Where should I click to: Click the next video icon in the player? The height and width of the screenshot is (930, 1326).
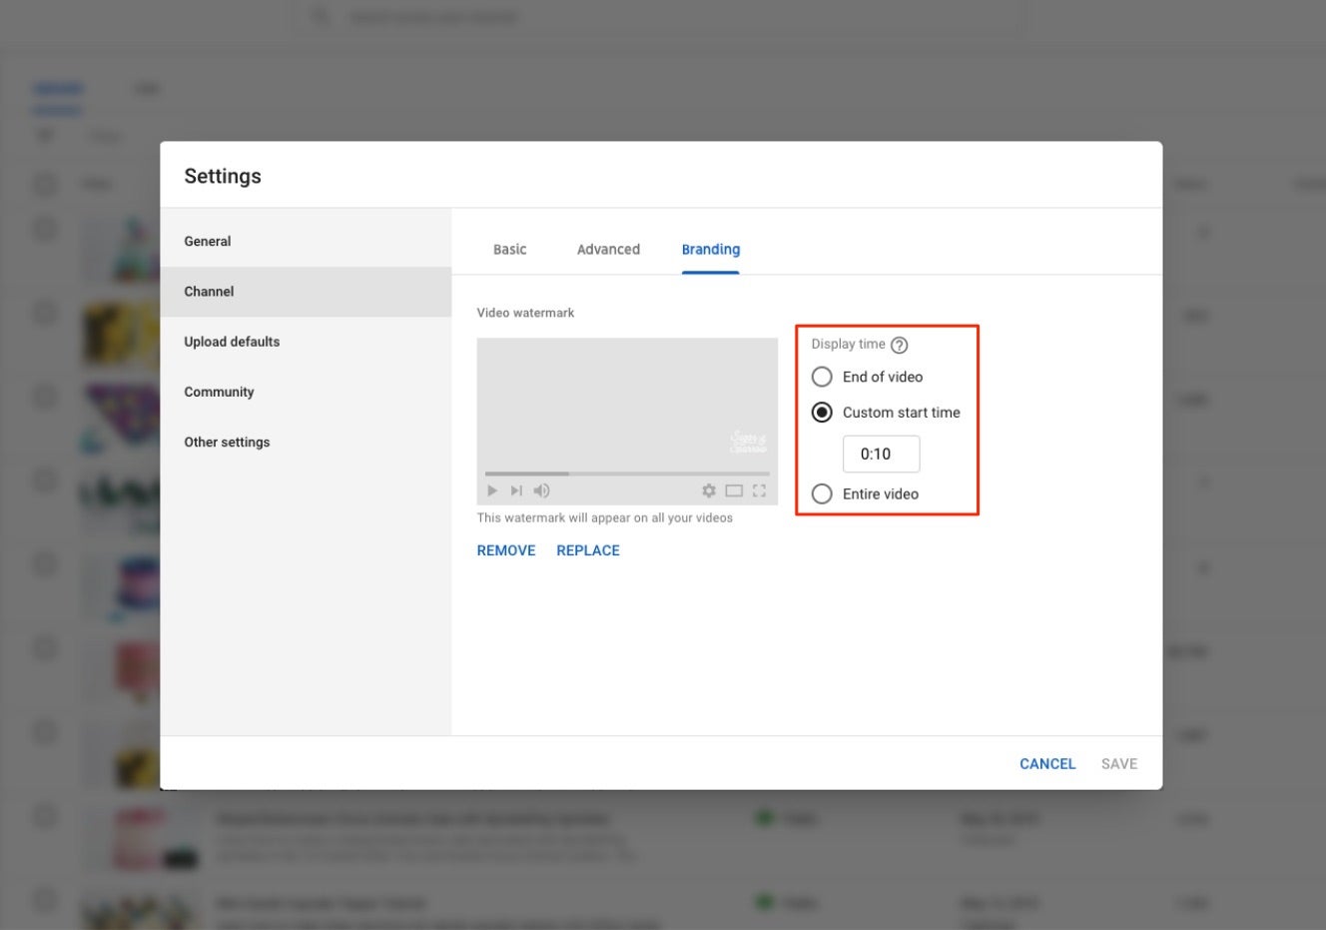coord(516,490)
